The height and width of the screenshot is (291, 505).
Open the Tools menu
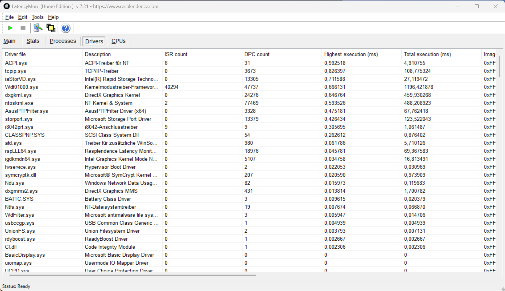pos(38,17)
